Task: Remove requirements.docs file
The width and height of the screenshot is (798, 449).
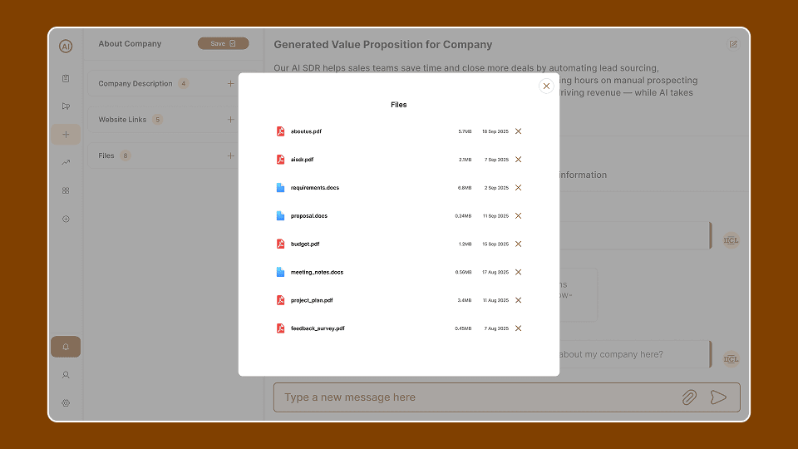Action: [x=518, y=188]
